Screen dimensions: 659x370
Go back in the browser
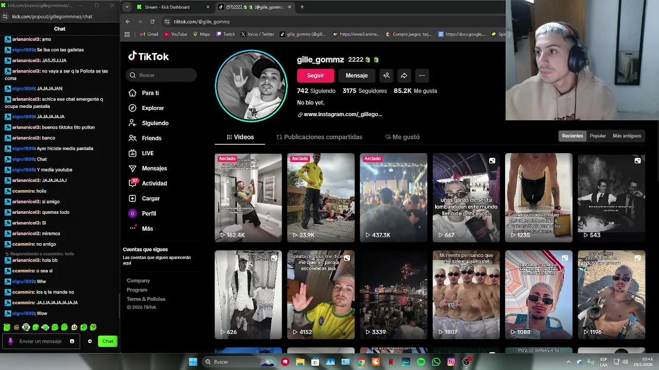tap(128, 22)
